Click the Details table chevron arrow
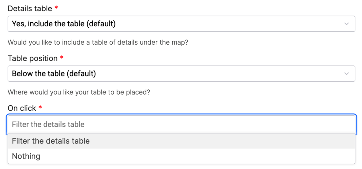Screen dimensions: 362x169 pyautogui.click(x=347, y=24)
